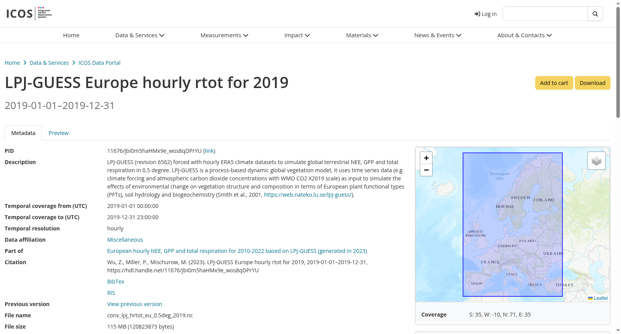Click the Download button

pos(592,83)
